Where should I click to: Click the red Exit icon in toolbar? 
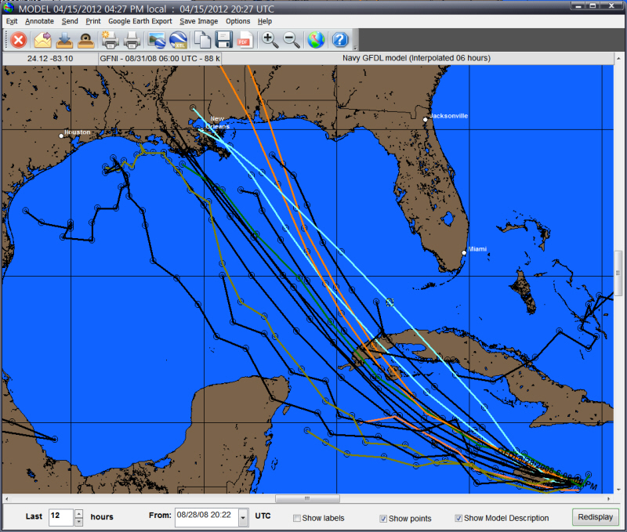[18, 40]
